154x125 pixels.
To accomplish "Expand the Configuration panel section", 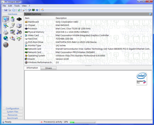I will pyautogui.click(x=13, y=109).
